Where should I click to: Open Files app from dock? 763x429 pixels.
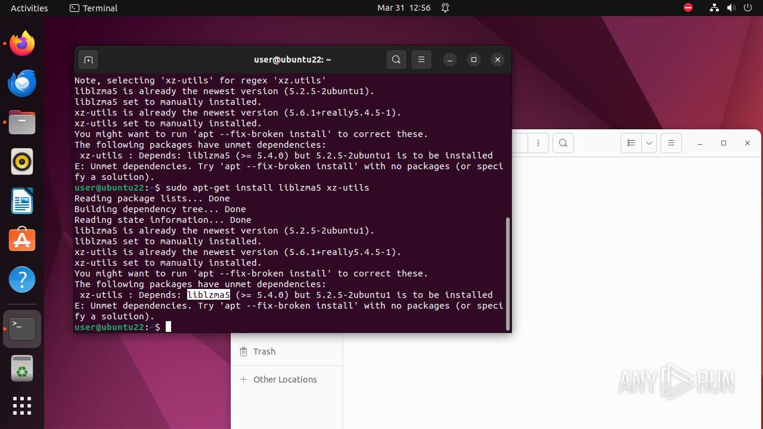pos(22,122)
